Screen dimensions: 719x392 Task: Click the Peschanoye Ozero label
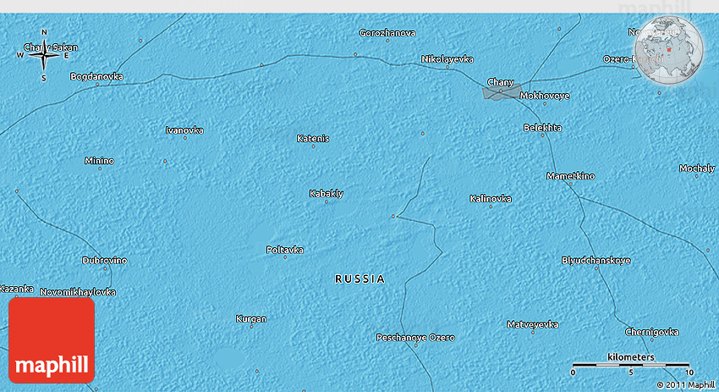415,338
